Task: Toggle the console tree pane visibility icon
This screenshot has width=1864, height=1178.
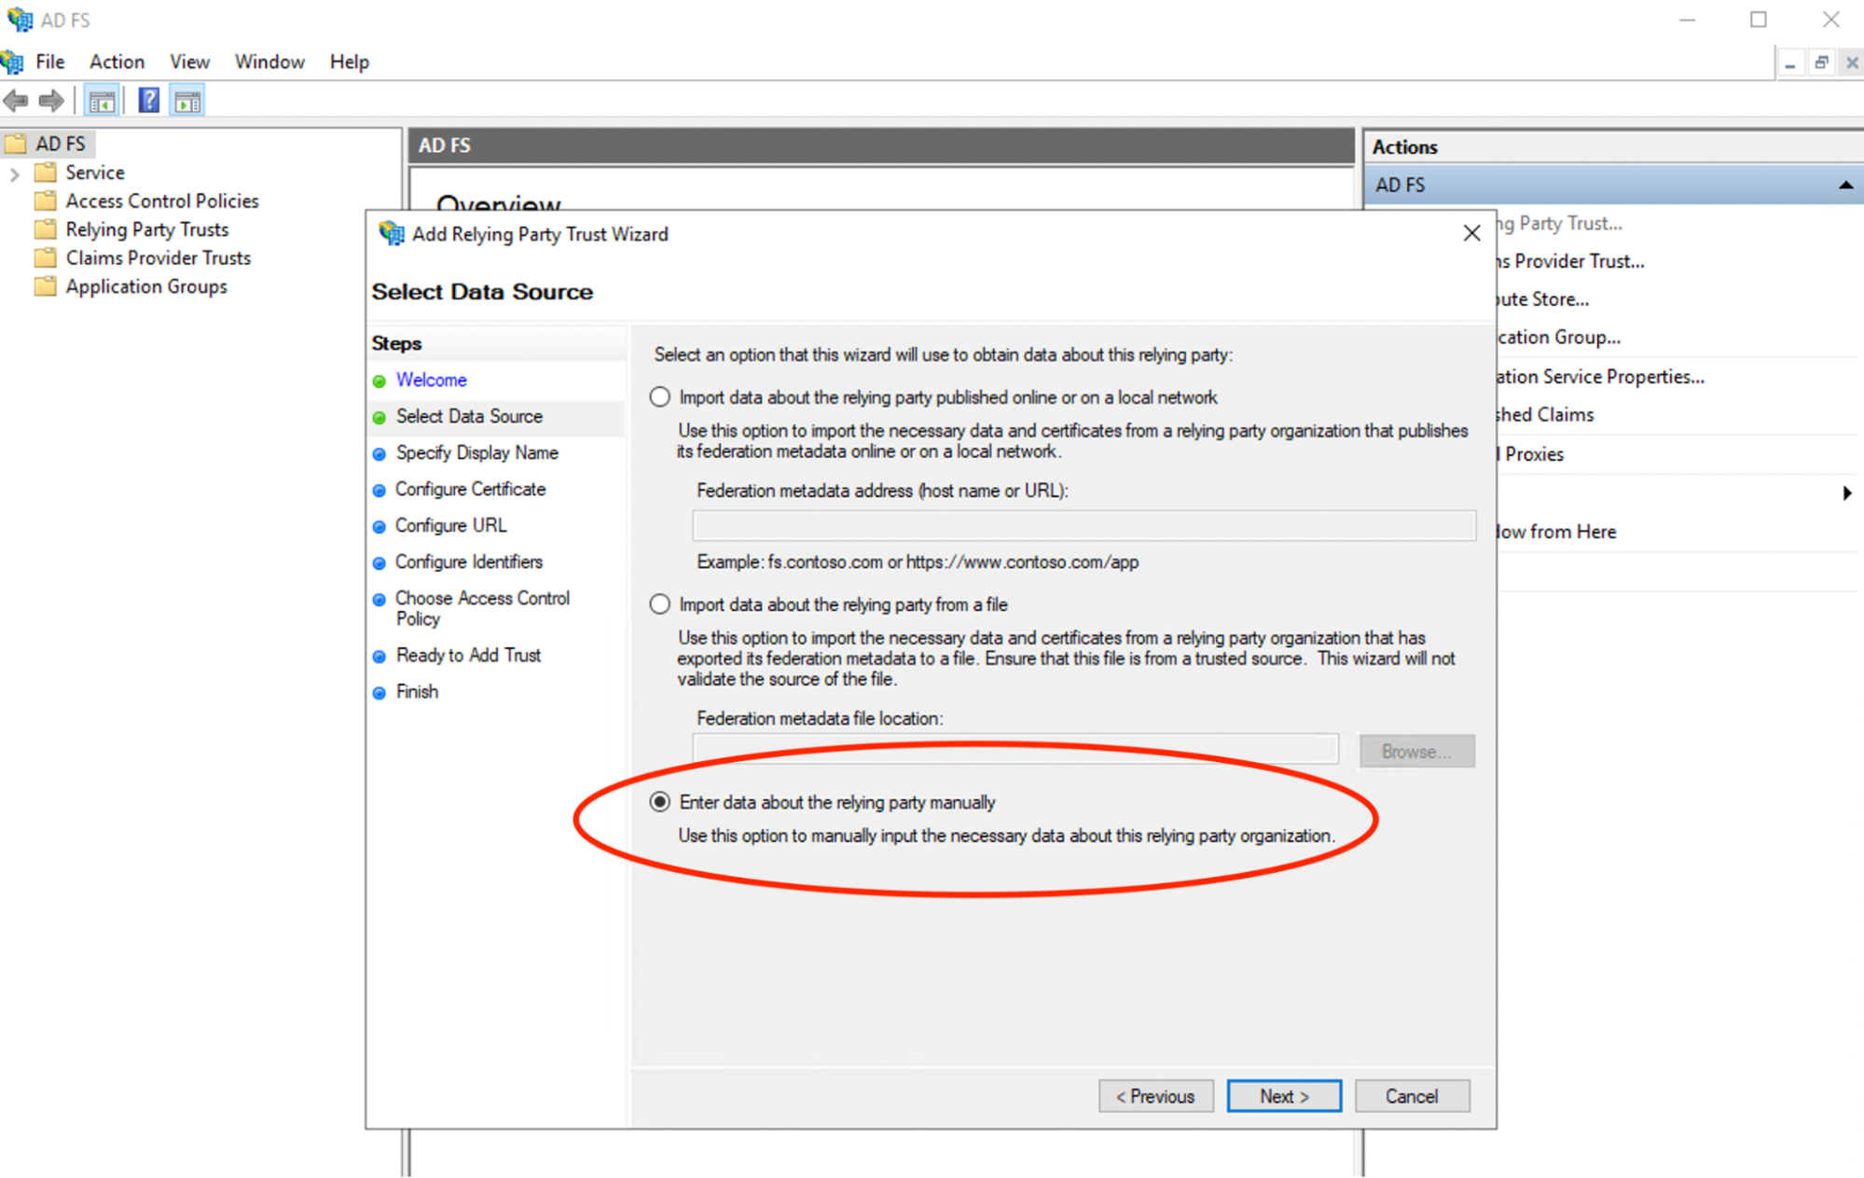Action: point(102,100)
